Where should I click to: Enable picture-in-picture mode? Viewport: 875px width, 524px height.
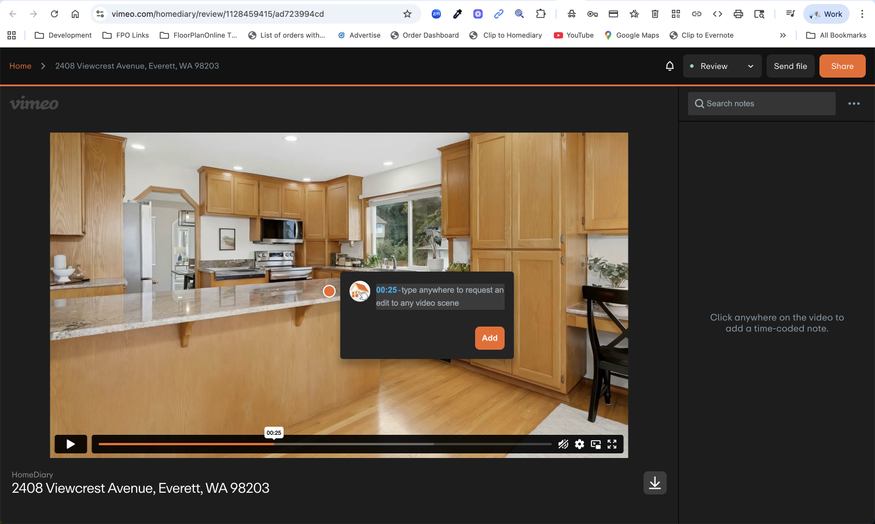[595, 444]
